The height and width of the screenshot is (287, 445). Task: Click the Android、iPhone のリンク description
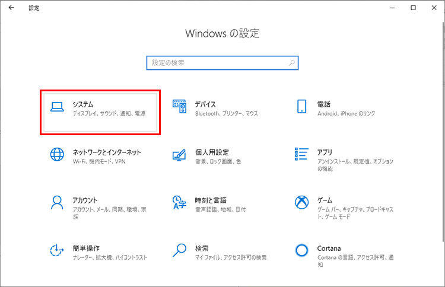(x=347, y=113)
